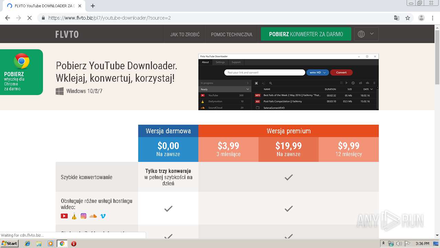Screen dimensions: 440x248
Task: Show hidden tray icons arrow
Action: coord(384,244)
